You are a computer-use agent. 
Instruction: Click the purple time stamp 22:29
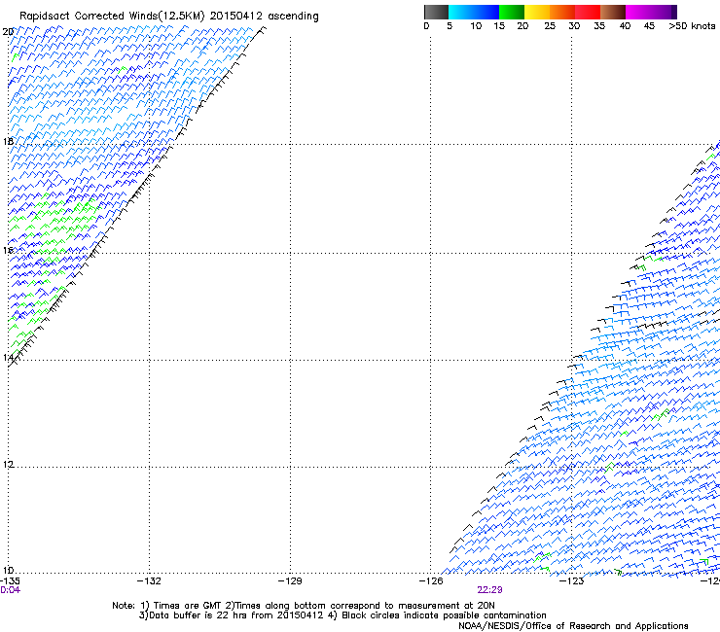point(489,590)
